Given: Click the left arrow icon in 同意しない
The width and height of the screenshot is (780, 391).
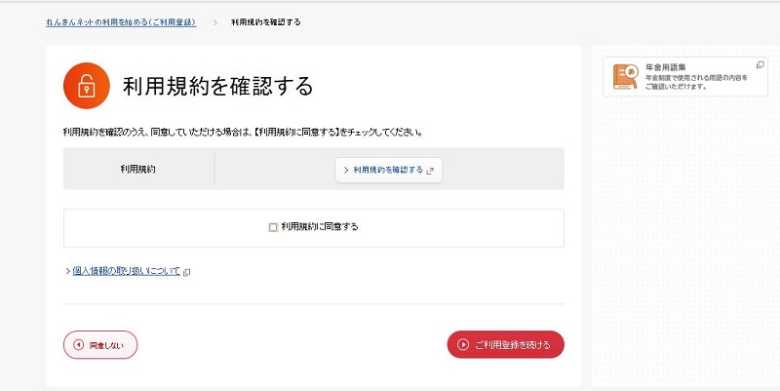Looking at the screenshot, I should tap(78, 344).
